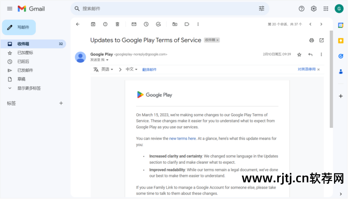Click the message scrollbar
Viewport: 348px width, 199px height.
click(331, 79)
